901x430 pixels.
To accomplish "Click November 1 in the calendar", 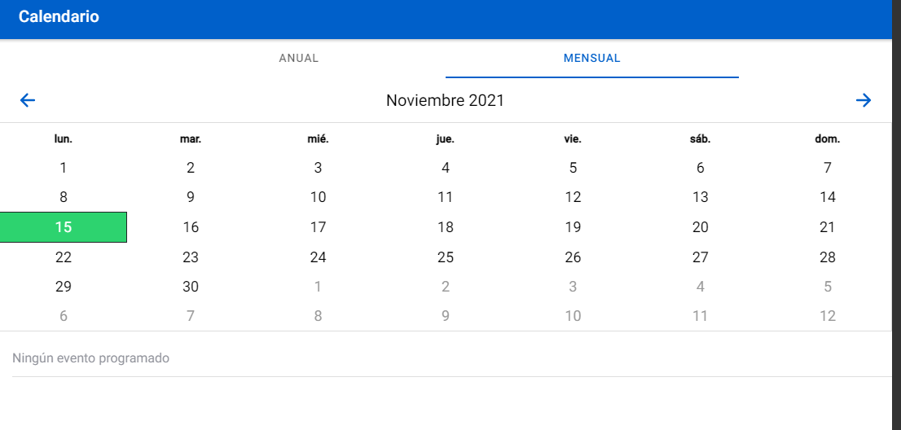I will 64,168.
